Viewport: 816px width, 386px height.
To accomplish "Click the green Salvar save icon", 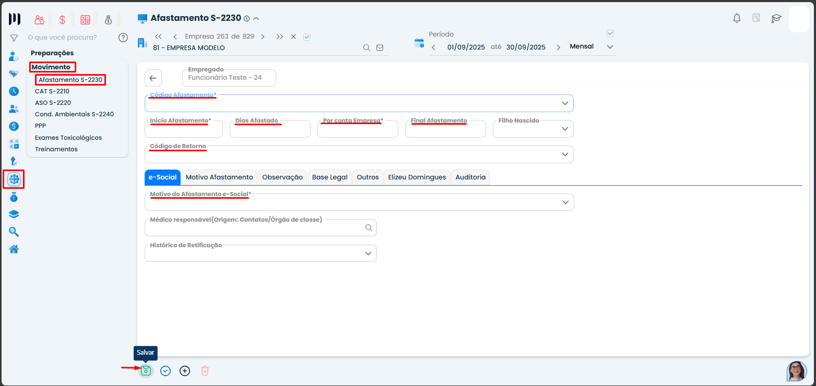I will pos(146,371).
